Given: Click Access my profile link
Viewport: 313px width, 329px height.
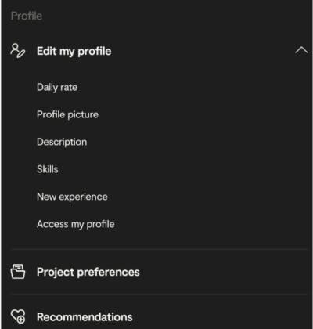Looking at the screenshot, I should pyautogui.click(x=76, y=224).
